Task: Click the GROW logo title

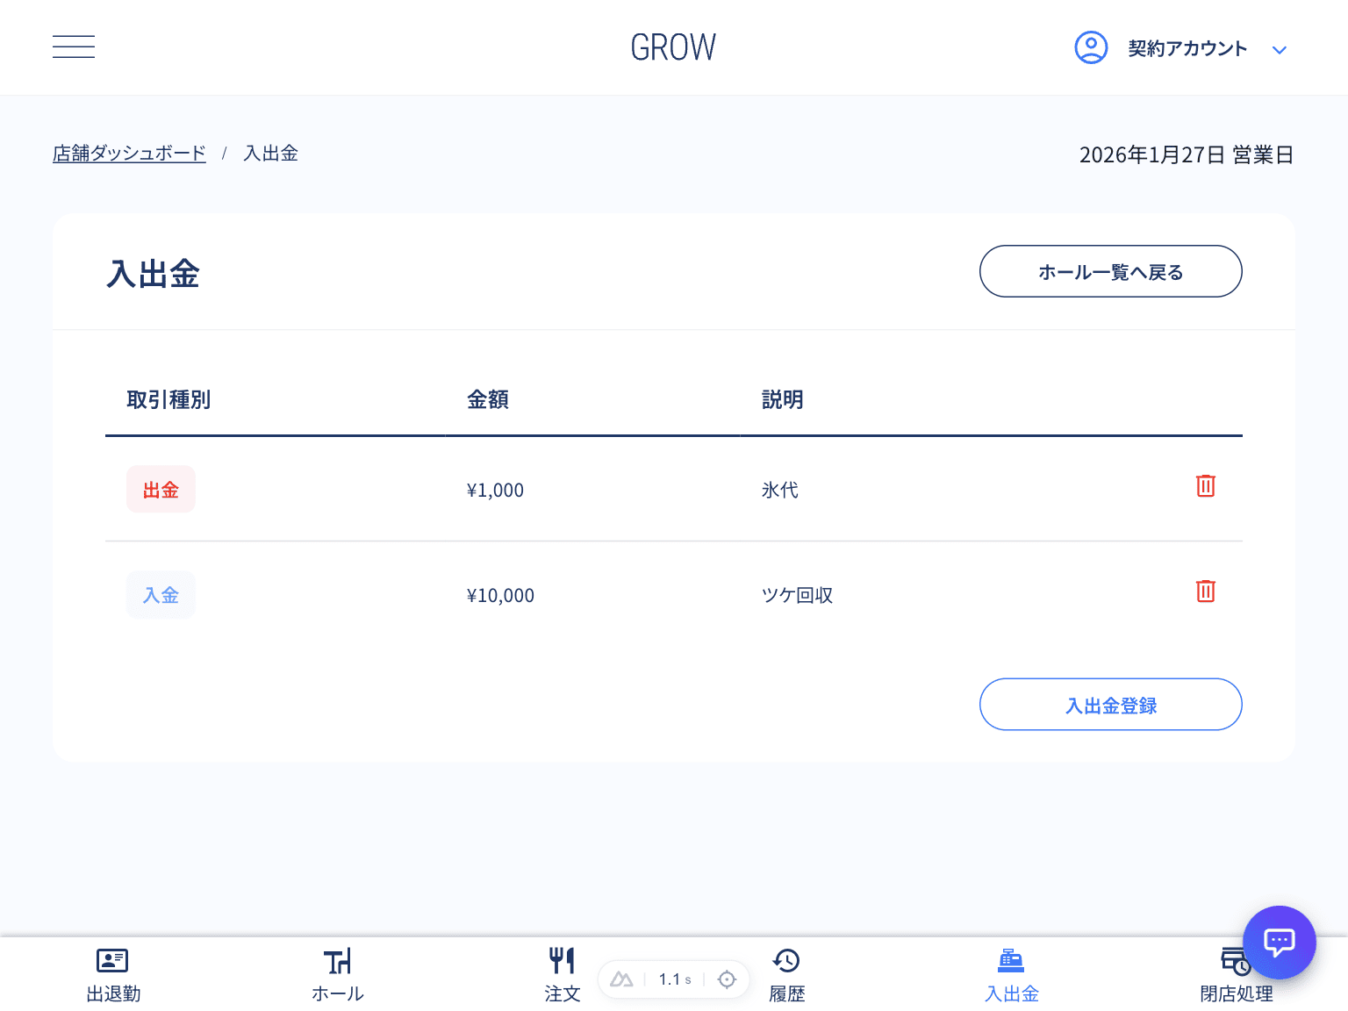Action: (673, 47)
